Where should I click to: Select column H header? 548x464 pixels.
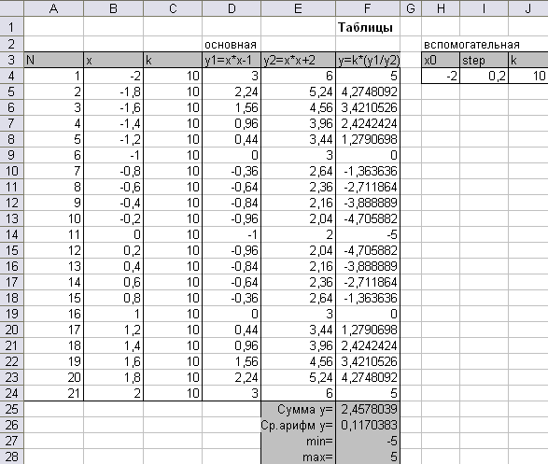441,8
